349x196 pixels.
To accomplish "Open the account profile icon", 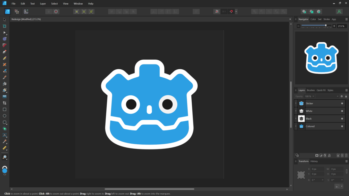I will coord(339,11).
